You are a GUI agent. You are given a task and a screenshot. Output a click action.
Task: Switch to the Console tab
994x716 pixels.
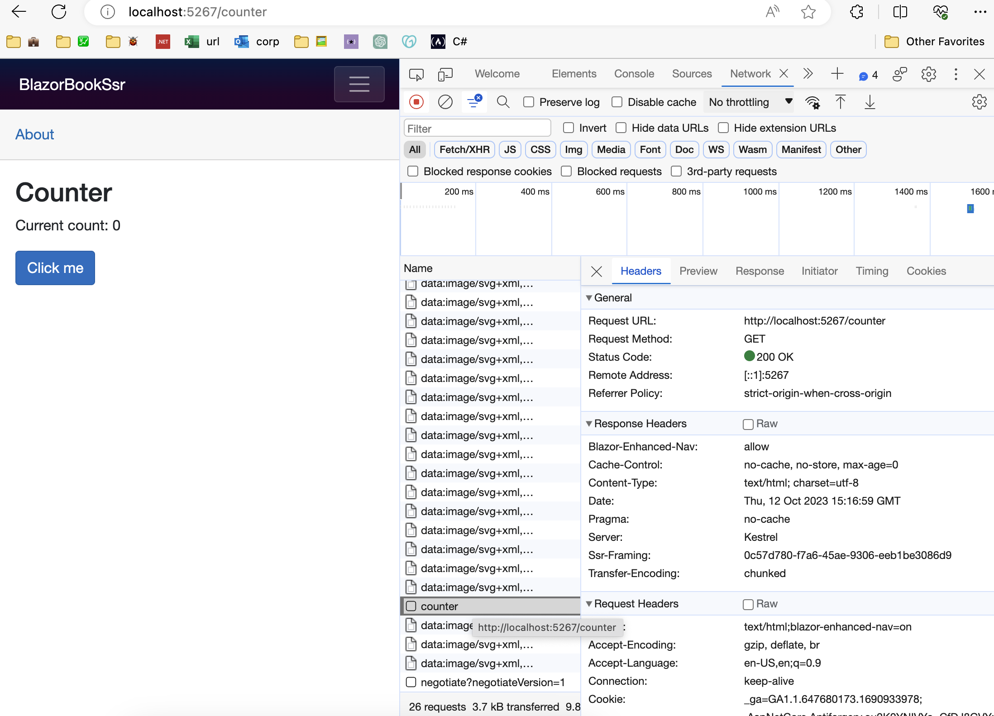click(x=634, y=74)
